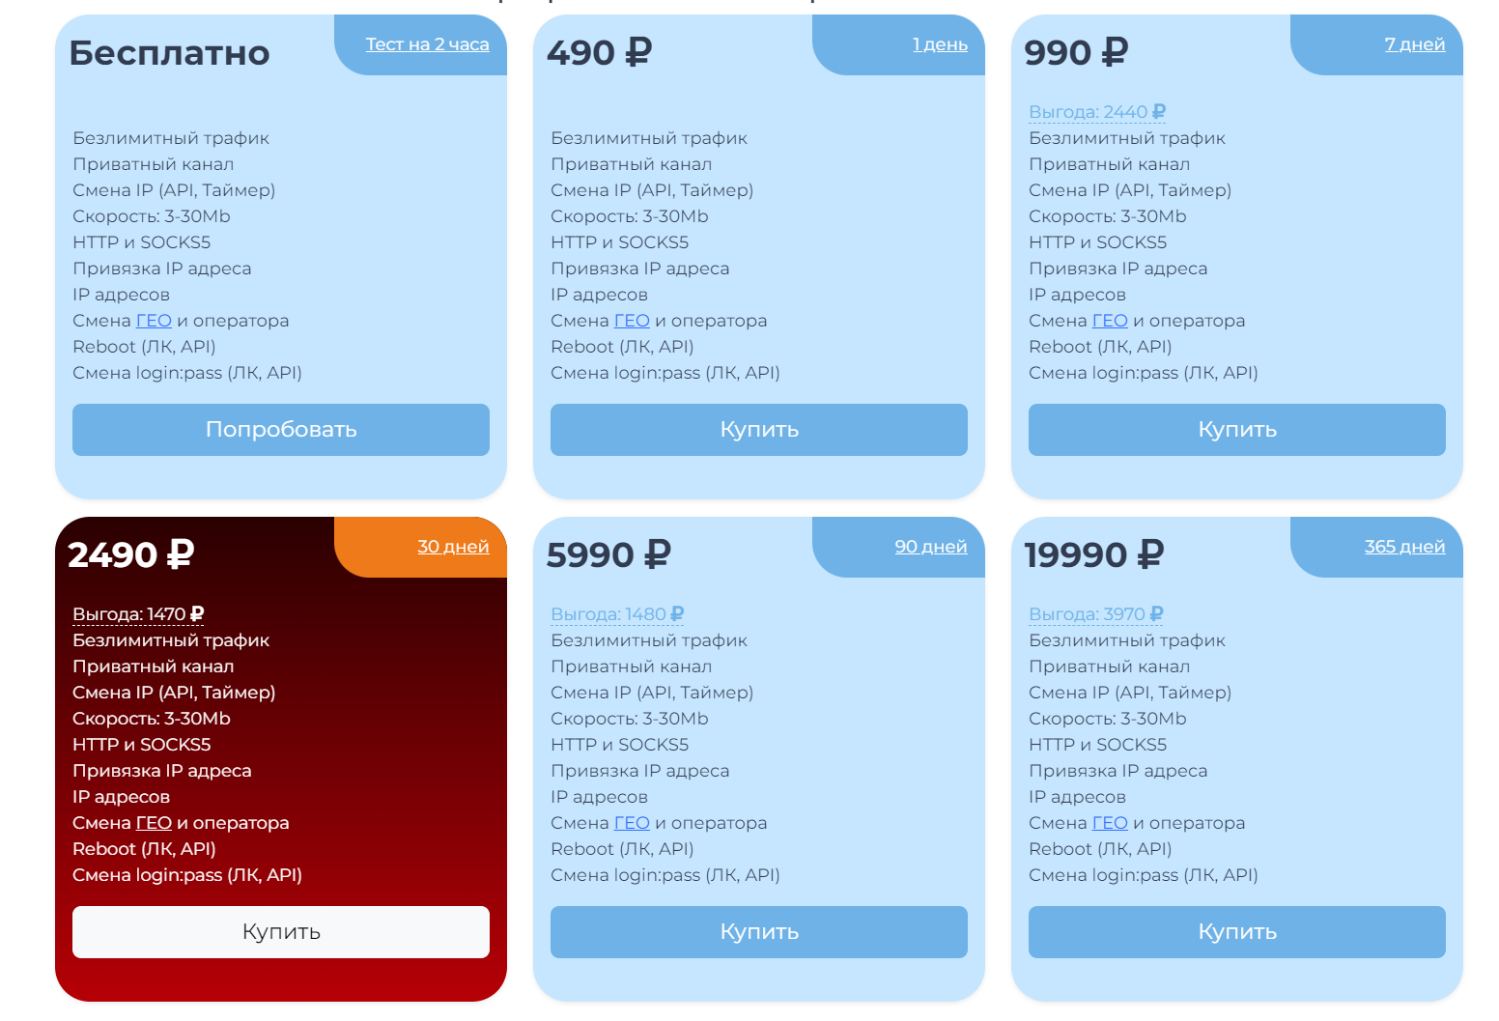Click the Попробовать button on the free plan
Viewport: 1499px width, 1021px height.
tap(281, 430)
